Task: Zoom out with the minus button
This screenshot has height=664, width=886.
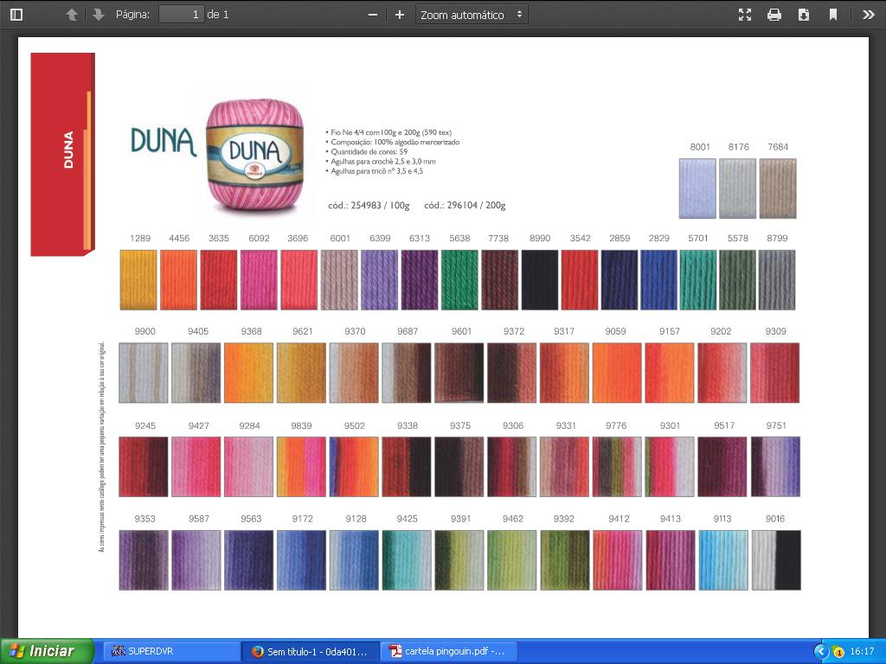Action: pos(373,15)
